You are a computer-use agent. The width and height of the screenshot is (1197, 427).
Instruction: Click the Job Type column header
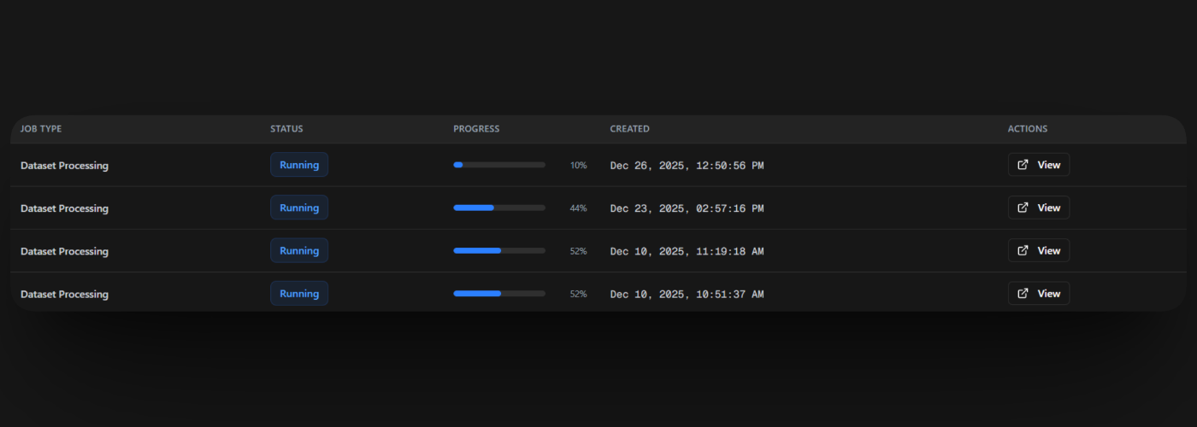pos(41,129)
